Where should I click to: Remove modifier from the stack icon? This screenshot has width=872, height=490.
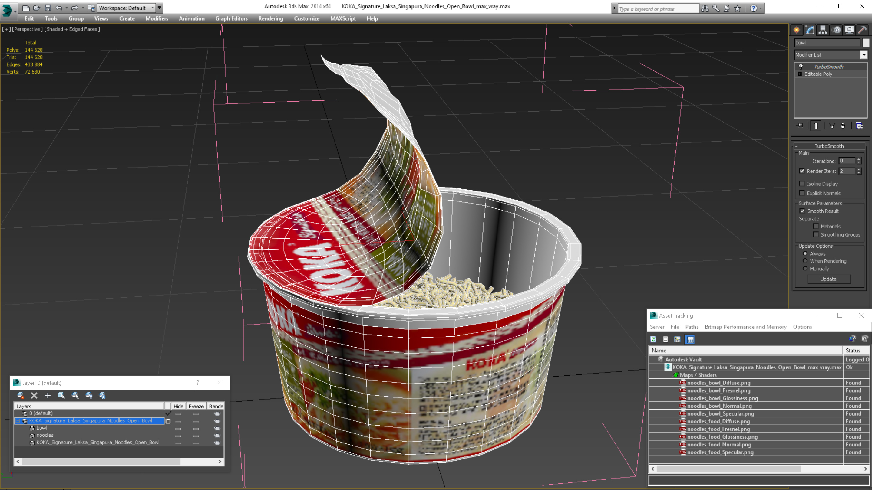coord(843,126)
